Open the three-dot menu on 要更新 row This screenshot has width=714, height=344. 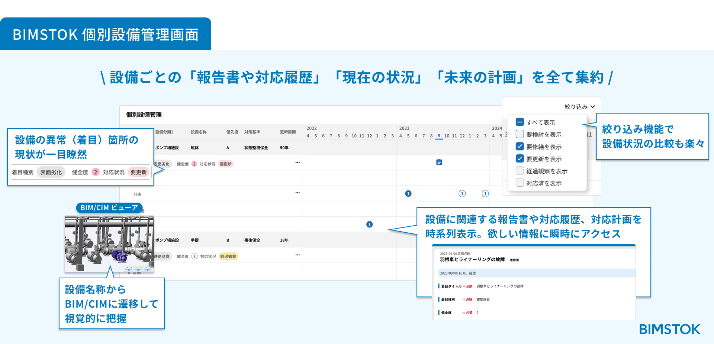(x=297, y=163)
